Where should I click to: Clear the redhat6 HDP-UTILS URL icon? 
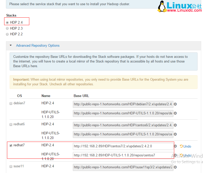pyautogui.click(x=175, y=134)
